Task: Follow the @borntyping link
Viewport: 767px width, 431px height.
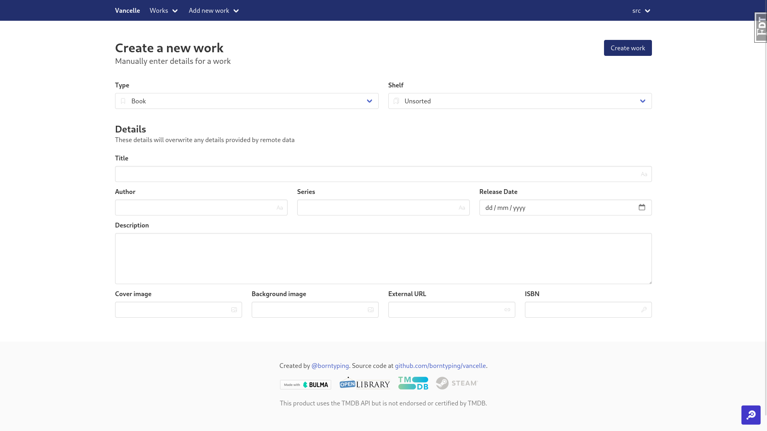Action: pos(330,366)
